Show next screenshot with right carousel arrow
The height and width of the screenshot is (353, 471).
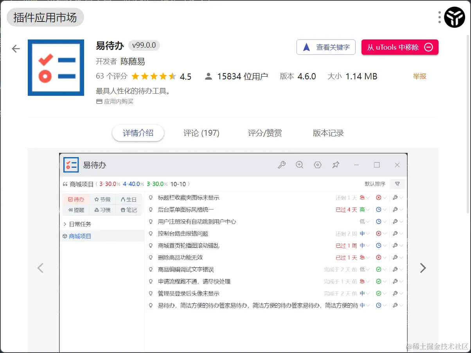(423, 268)
